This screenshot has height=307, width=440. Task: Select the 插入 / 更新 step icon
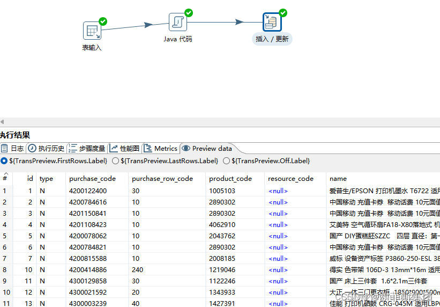pyautogui.click(x=272, y=22)
